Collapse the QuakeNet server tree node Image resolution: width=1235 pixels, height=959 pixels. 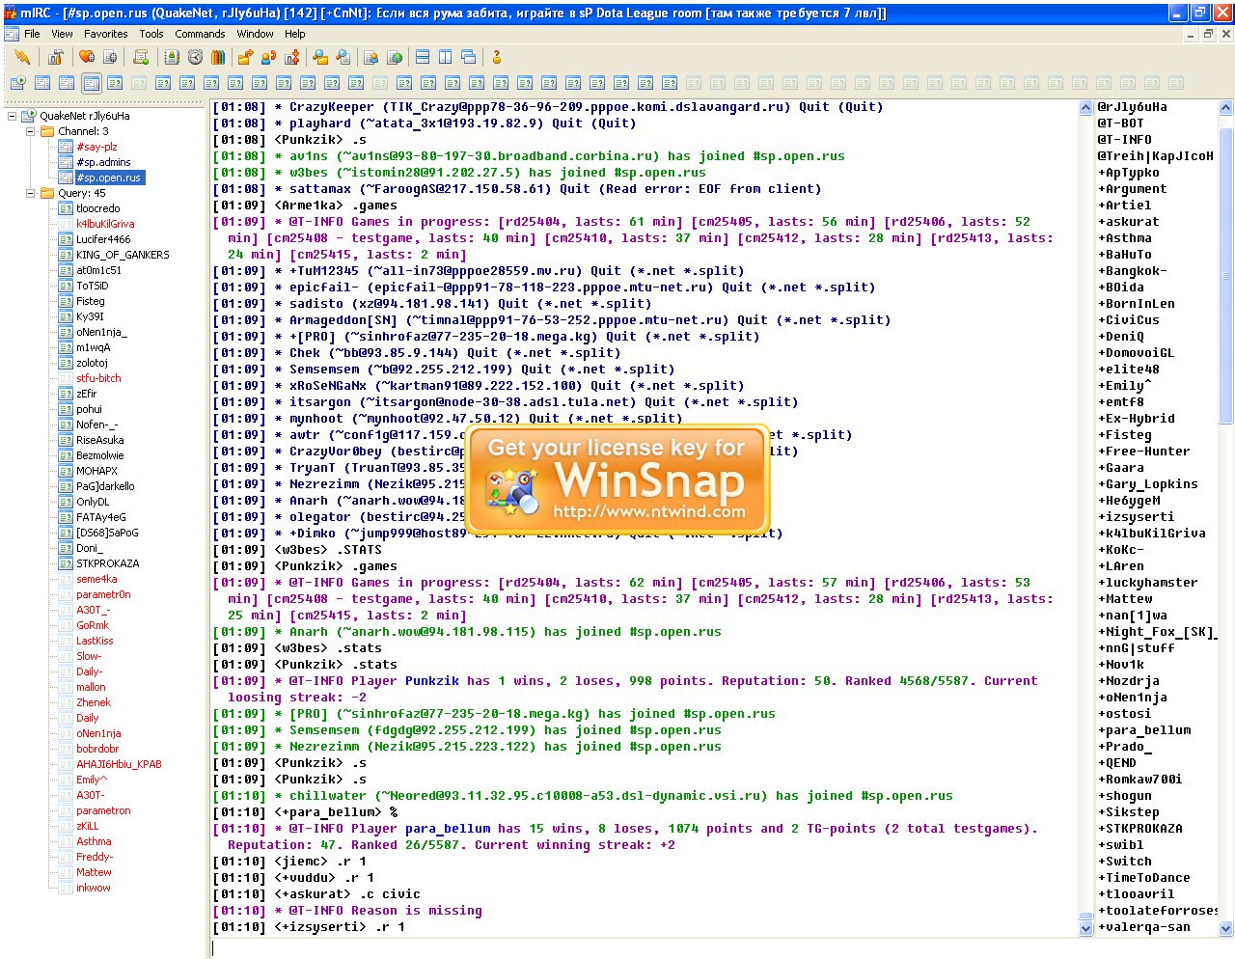click(x=13, y=116)
